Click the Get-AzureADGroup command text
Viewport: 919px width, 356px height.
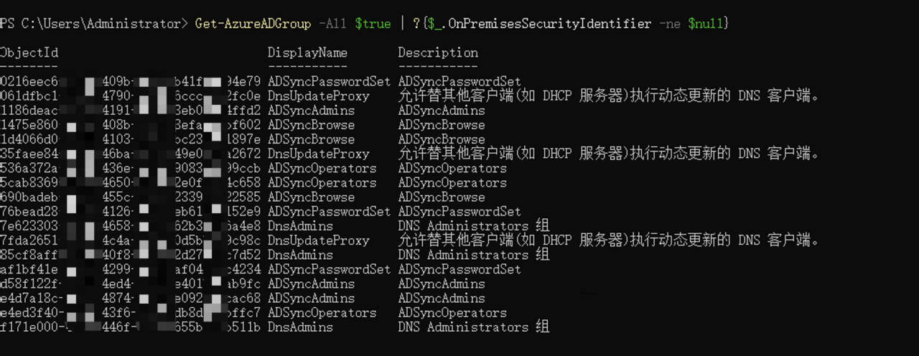tap(253, 24)
